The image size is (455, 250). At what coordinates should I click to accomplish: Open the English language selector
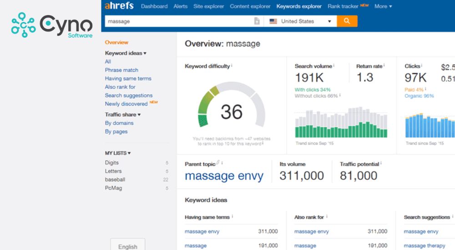(x=128, y=245)
